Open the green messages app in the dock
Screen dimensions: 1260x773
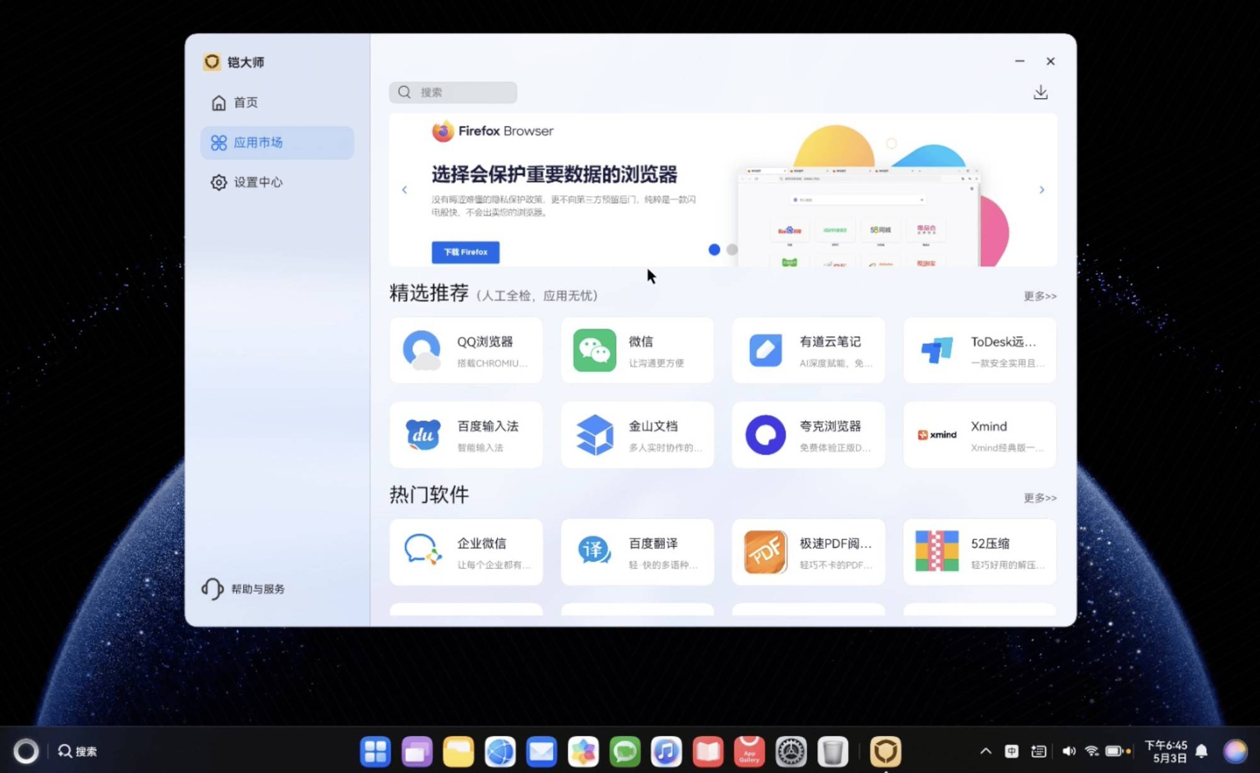(625, 751)
